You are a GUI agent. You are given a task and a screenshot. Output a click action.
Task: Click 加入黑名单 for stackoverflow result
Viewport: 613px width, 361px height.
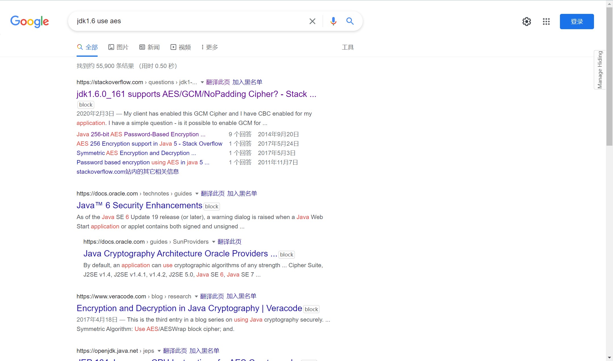(247, 82)
